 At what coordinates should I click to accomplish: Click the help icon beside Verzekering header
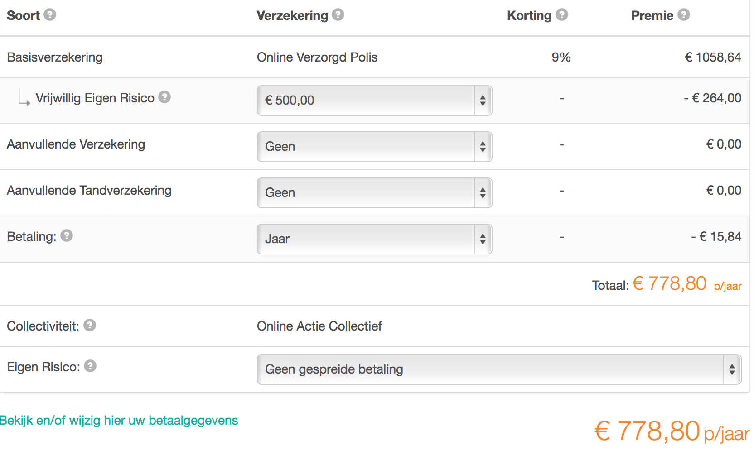[338, 14]
